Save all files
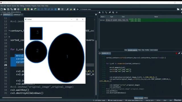182x102 pixels. click(x=12, y=9)
